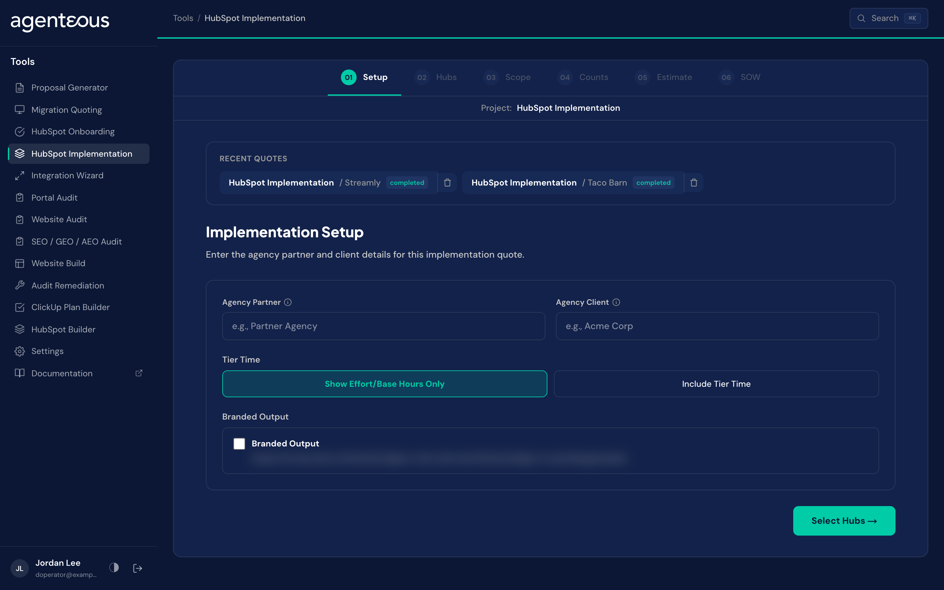The image size is (944, 590).
Task: Focus the Agency Client input field
Action: pos(717,326)
